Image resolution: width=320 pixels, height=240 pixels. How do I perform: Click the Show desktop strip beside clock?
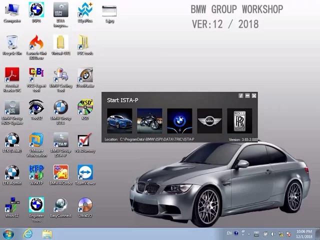[x=318, y=234]
